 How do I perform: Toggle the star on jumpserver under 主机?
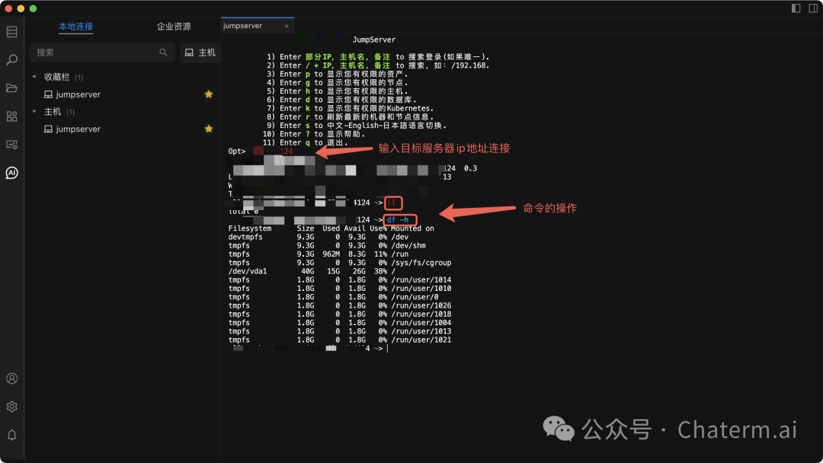(x=208, y=128)
